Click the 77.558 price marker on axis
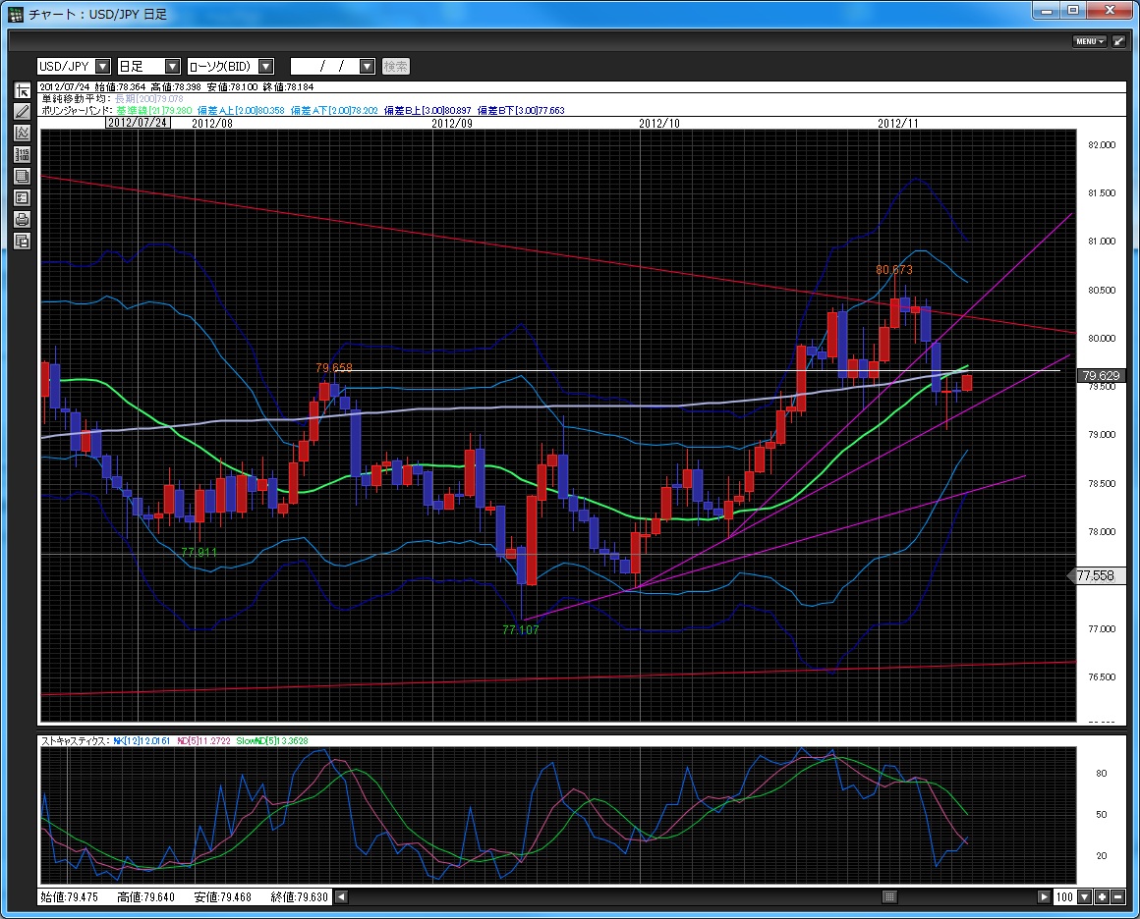Screen dimensions: 1140x919 (x=1095, y=576)
